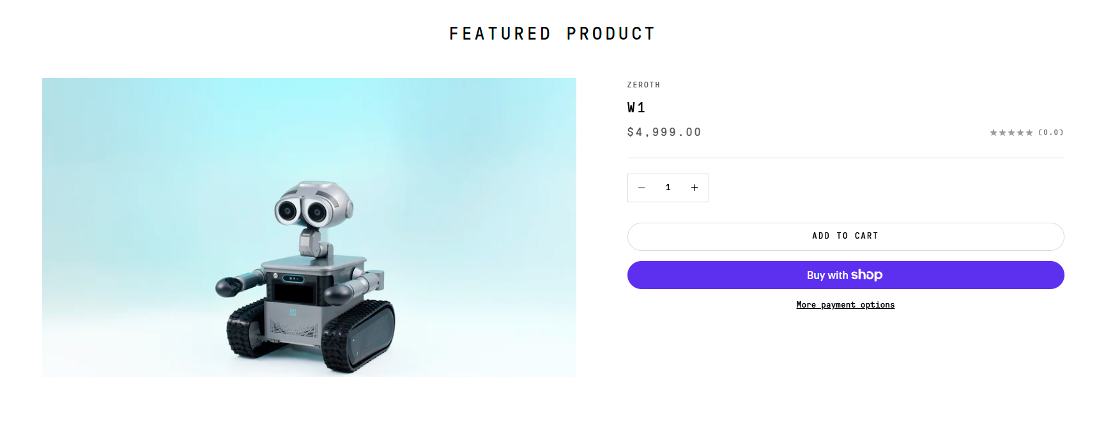
Task: Click the ZEROTH vendor name
Action: coord(643,84)
